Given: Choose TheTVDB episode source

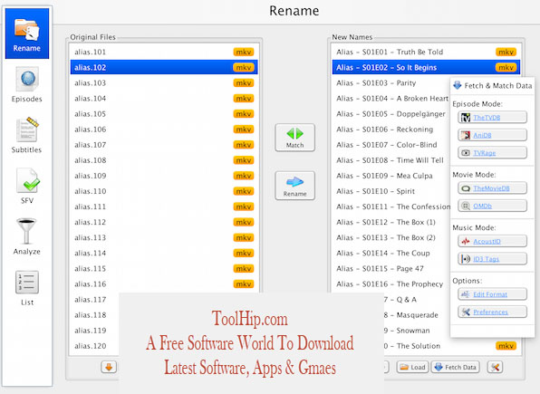Looking at the screenshot, I should (492, 118).
